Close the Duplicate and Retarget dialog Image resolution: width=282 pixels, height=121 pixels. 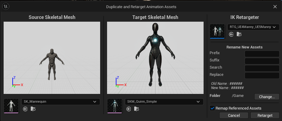coord(275,7)
